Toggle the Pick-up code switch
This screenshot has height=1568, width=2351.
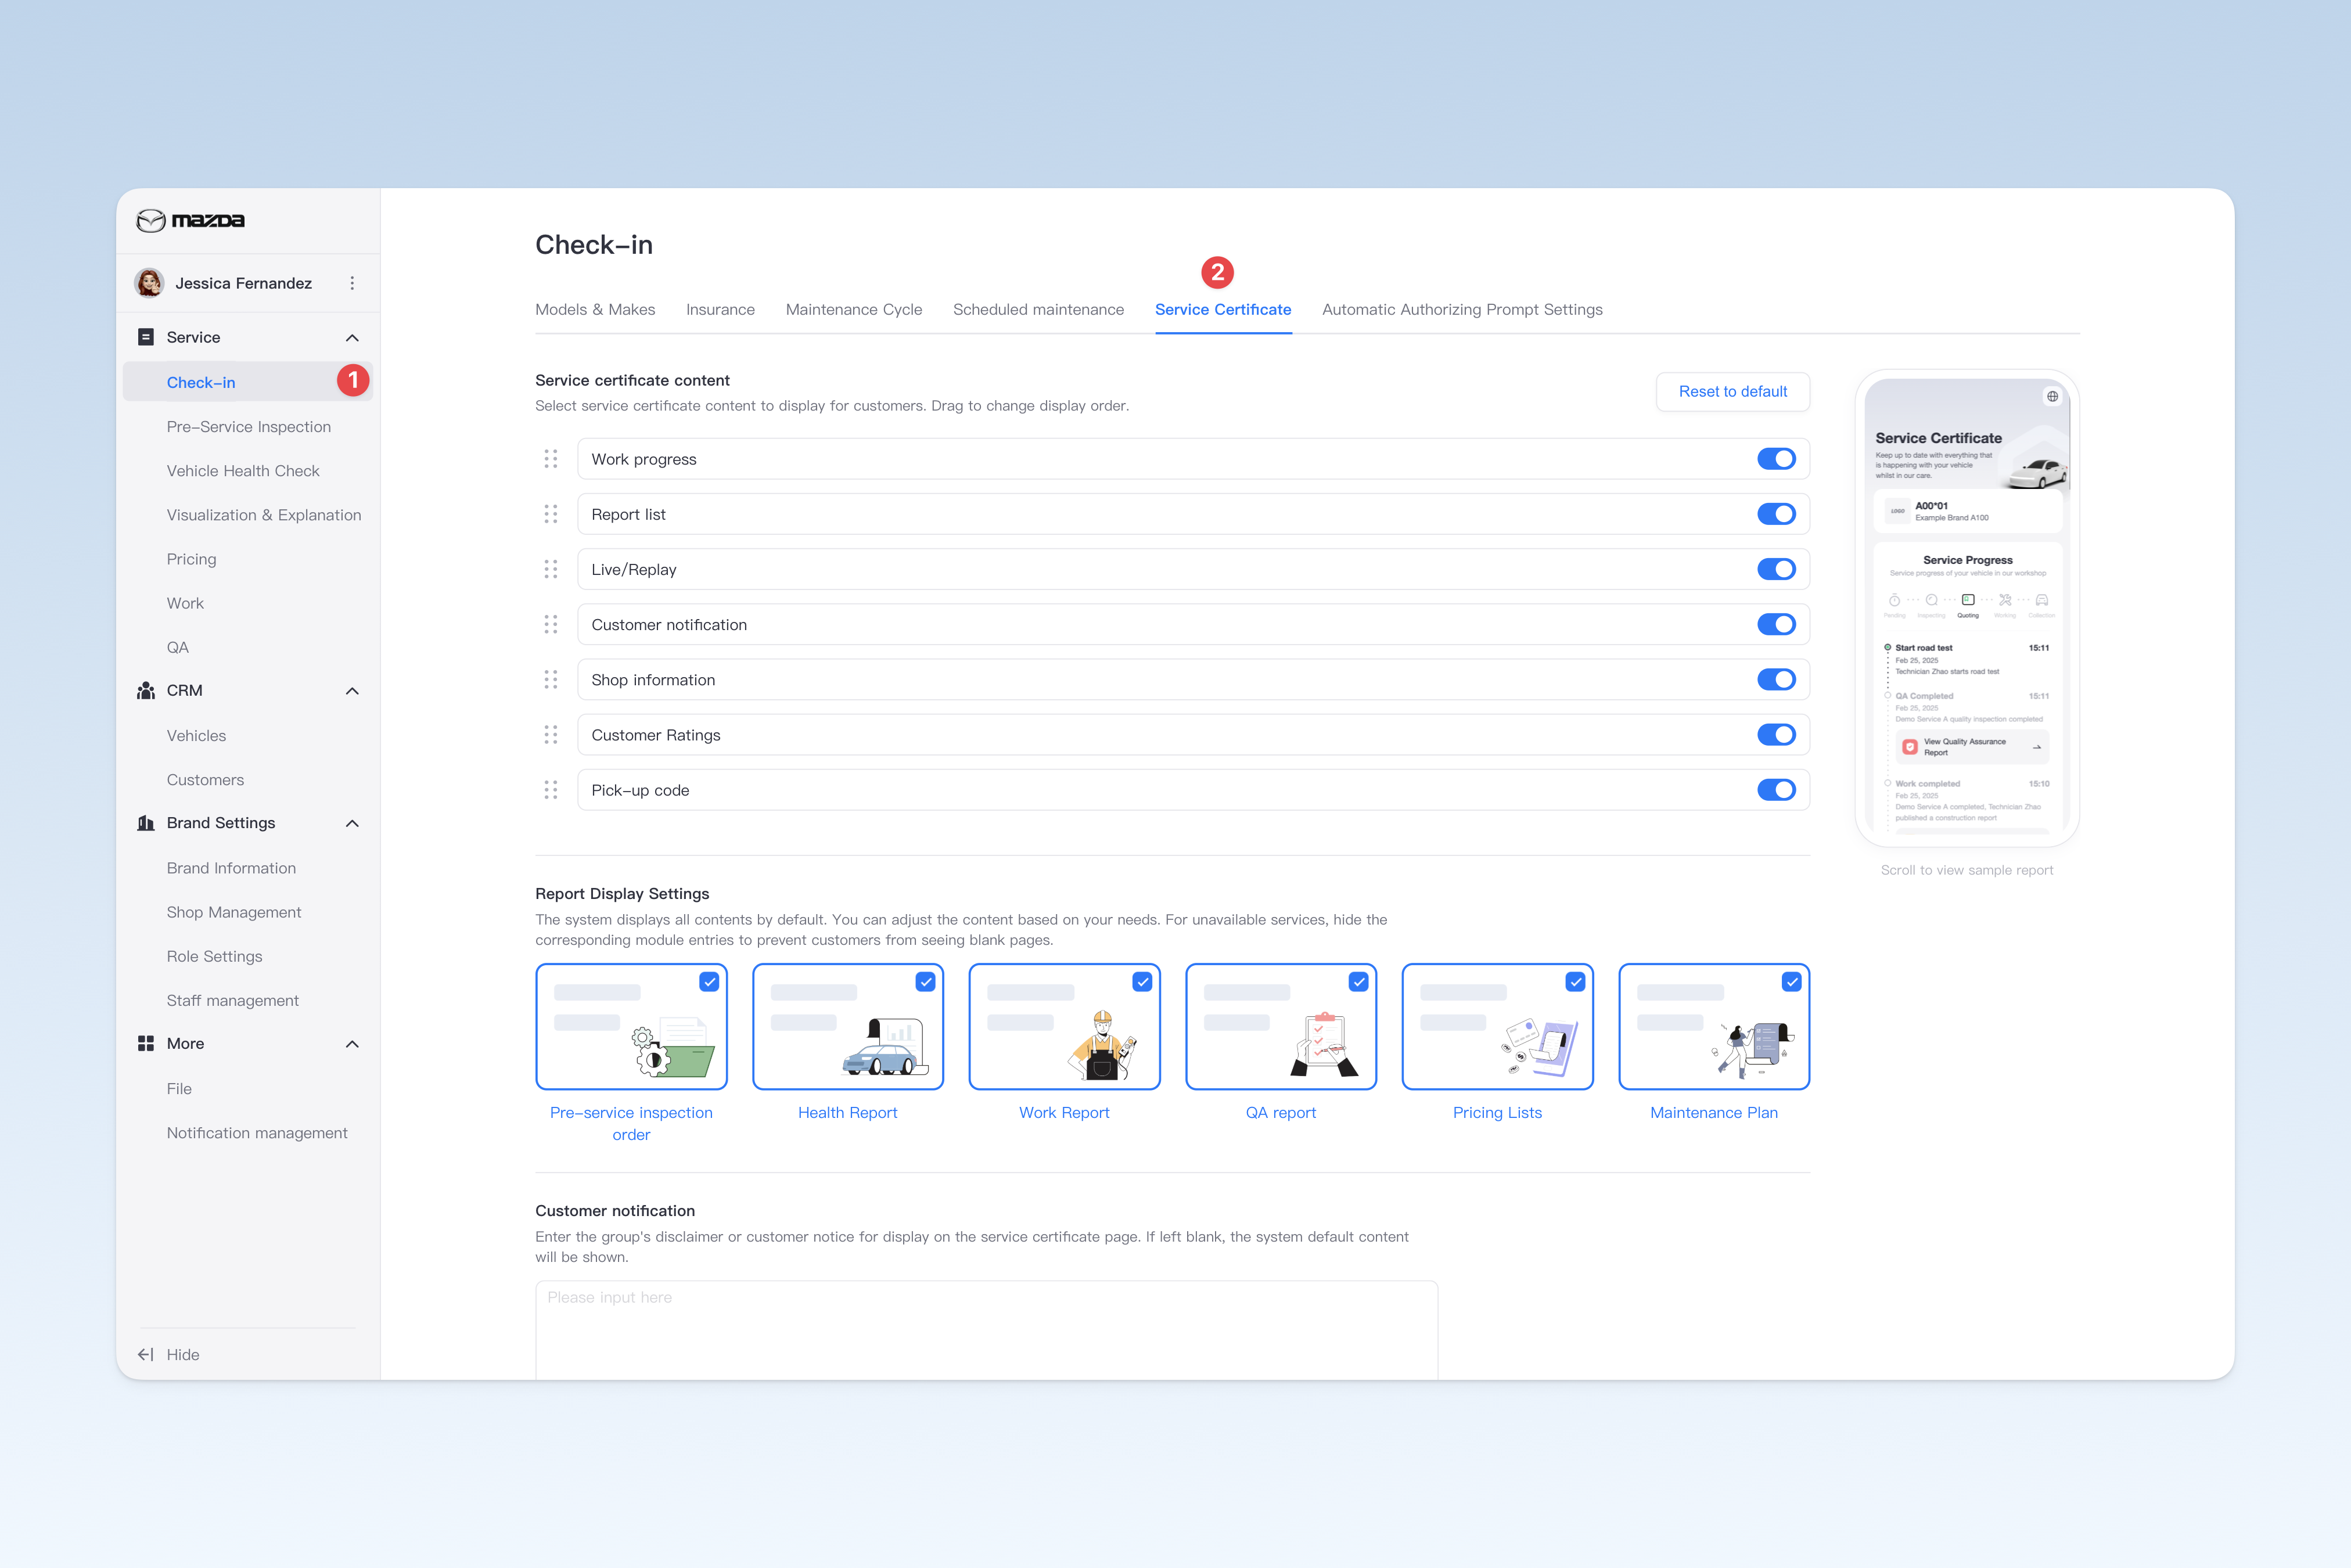(1776, 790)
